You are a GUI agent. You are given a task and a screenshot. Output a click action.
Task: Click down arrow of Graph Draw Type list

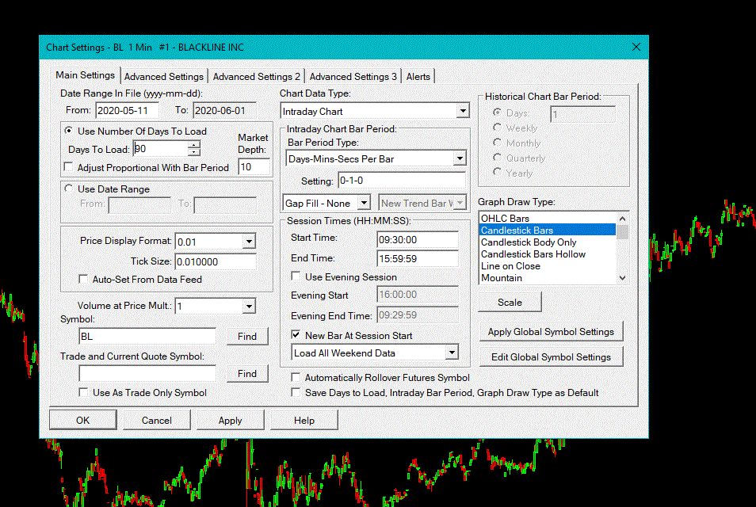[622, 278]
